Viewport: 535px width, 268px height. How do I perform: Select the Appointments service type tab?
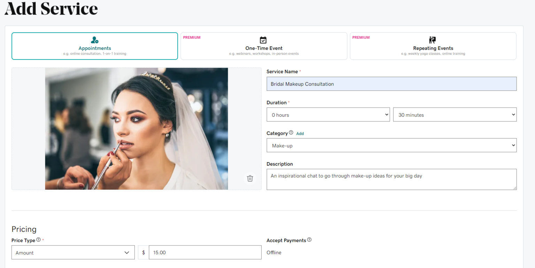94,46
